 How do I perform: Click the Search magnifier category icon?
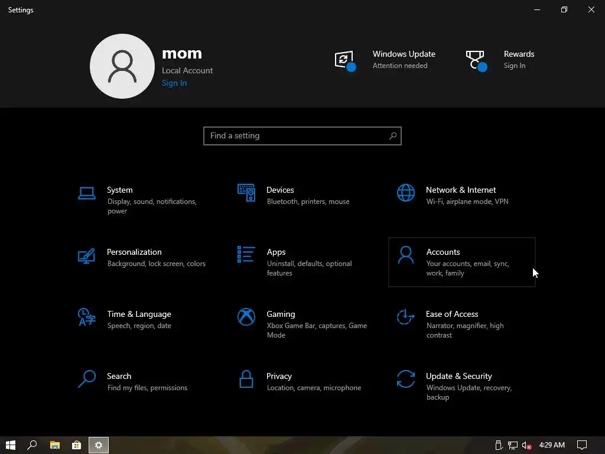click(86, 379)
